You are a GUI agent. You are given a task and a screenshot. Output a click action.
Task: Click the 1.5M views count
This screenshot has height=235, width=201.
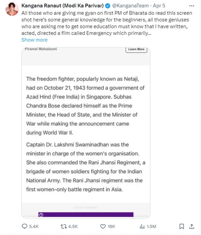click(x=151, y=227)
